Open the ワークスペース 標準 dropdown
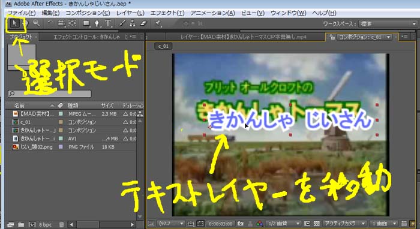The image size is (420, 229). click(x=388, y=24)
